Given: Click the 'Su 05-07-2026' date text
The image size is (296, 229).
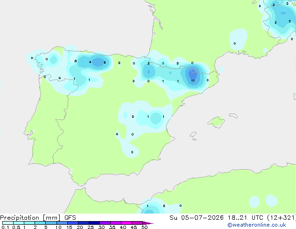Looking at the screenshot, I should 197,218.
